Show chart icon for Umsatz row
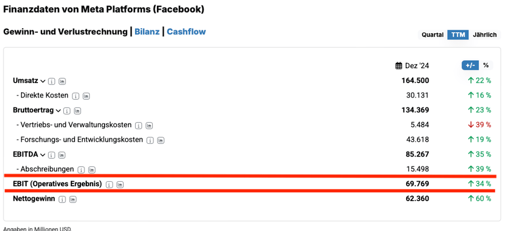Screen dimensions: 508x231 62,81
